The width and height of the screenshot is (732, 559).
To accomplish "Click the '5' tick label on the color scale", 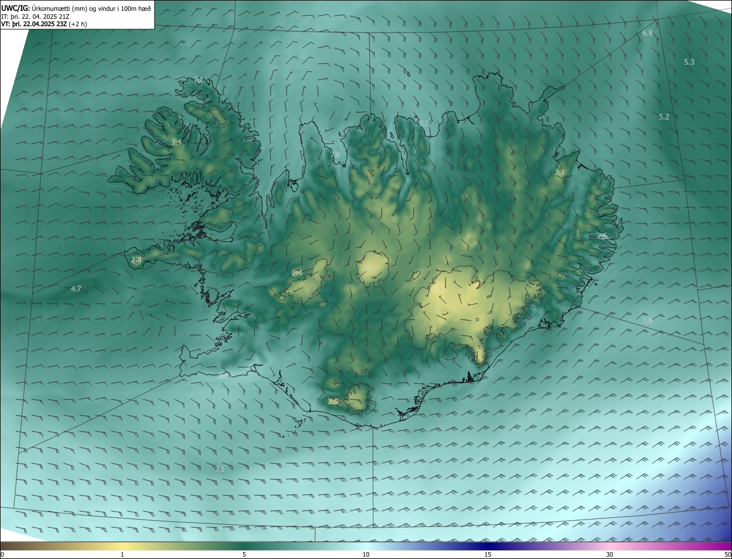I will point(244,554).
